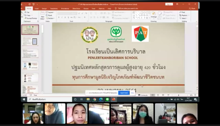The height and width of the screenshot is (126, 220).
Task: Select the star shape in gallery
Action: (147, 18)
